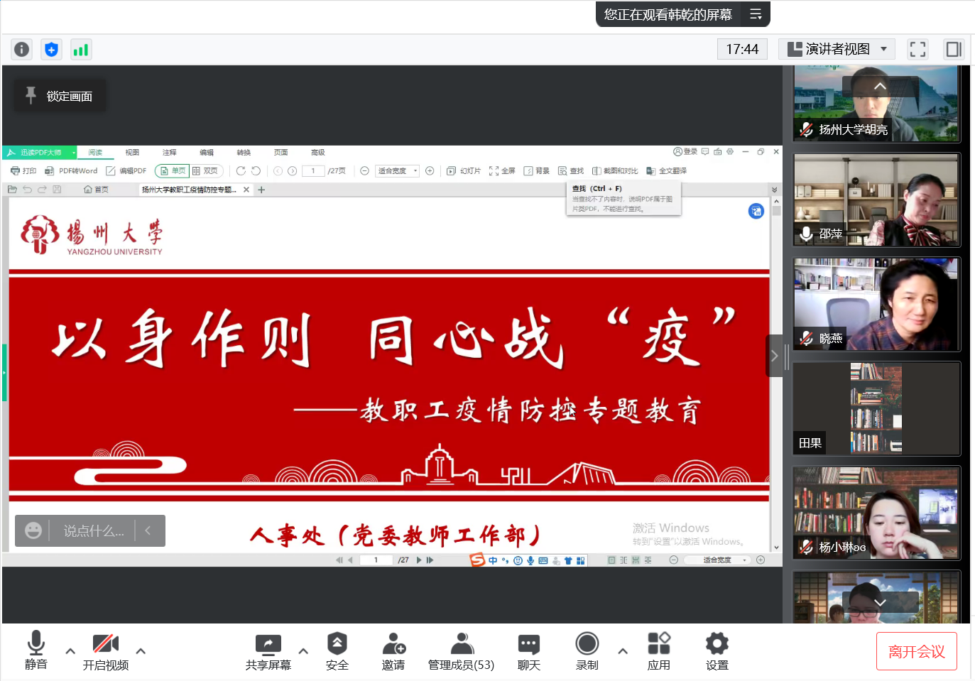Screen dimensions: 975x681
Task: Open the Apps icon
Action: [x=658, y=651]
